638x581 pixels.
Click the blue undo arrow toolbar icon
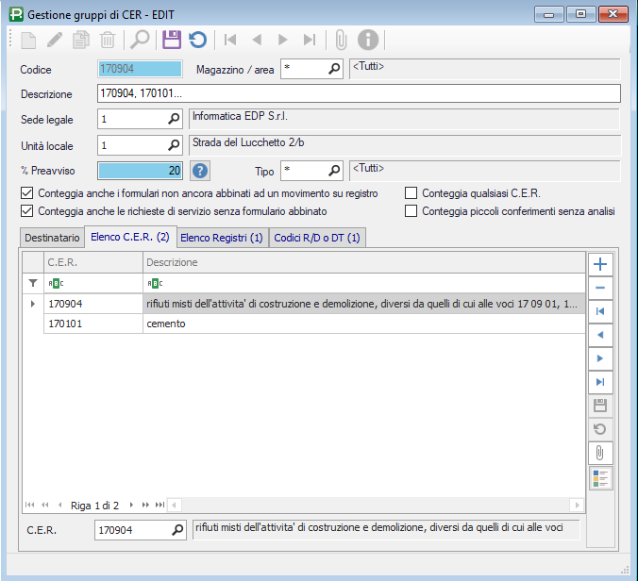pos(197,40)
